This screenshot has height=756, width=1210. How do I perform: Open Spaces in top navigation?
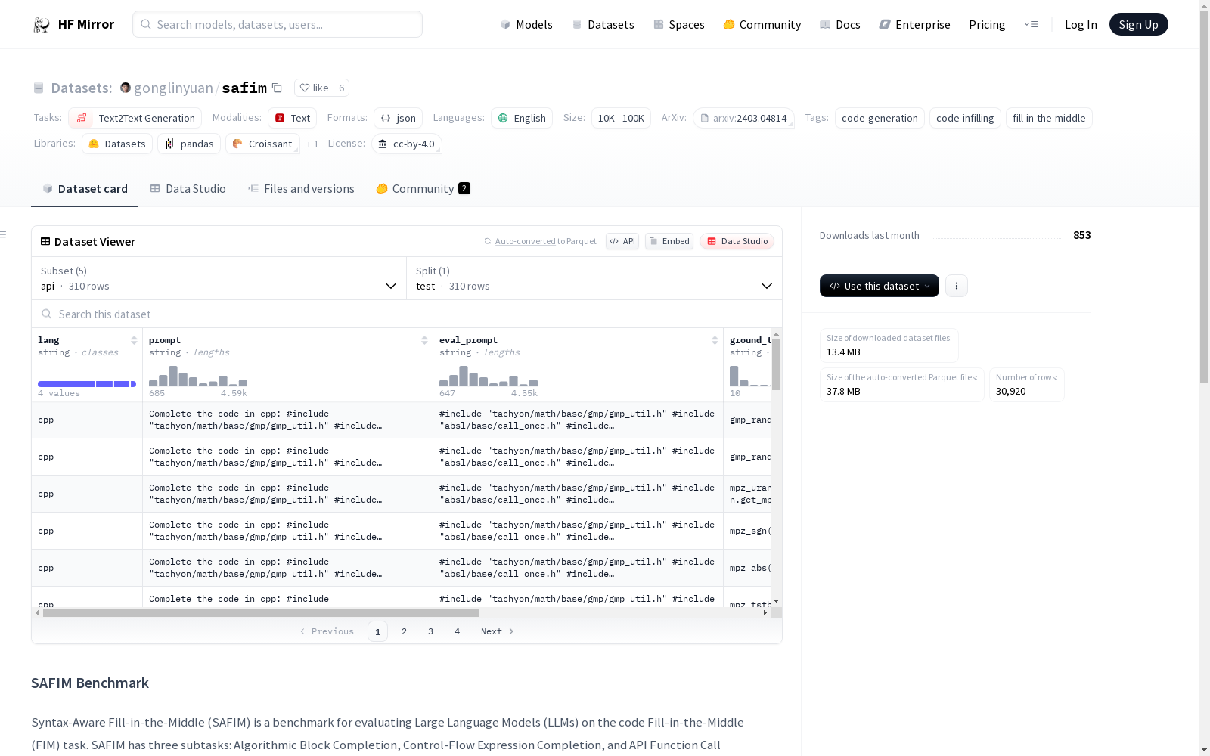coord(679,24)
